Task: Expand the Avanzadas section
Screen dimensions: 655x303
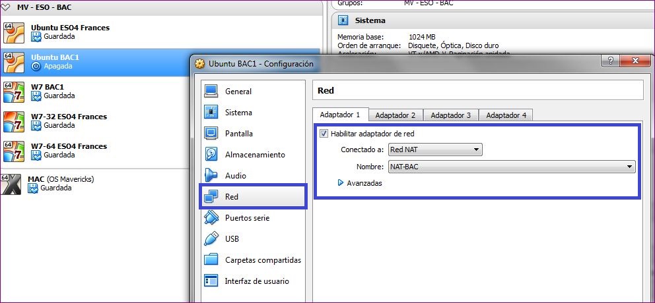Action: (341, 183)
